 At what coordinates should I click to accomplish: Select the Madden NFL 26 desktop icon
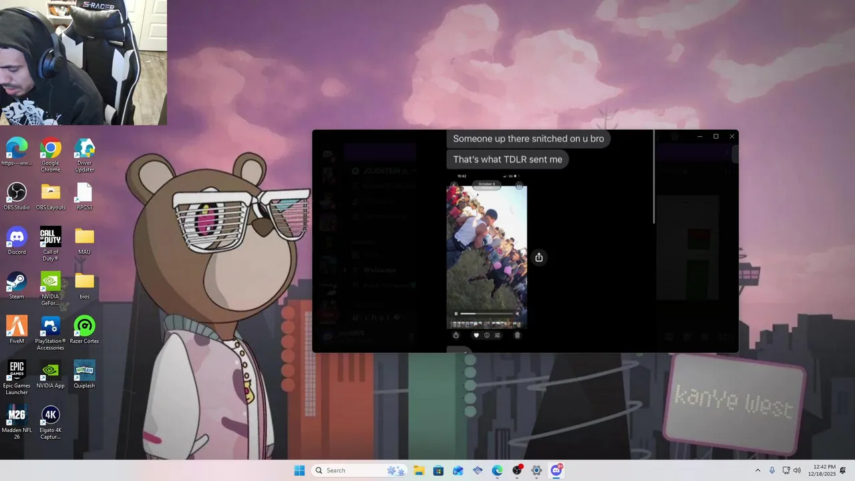click(x=17, y=422)
